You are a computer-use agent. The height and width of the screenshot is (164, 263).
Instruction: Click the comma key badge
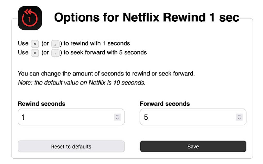[55, 44]
